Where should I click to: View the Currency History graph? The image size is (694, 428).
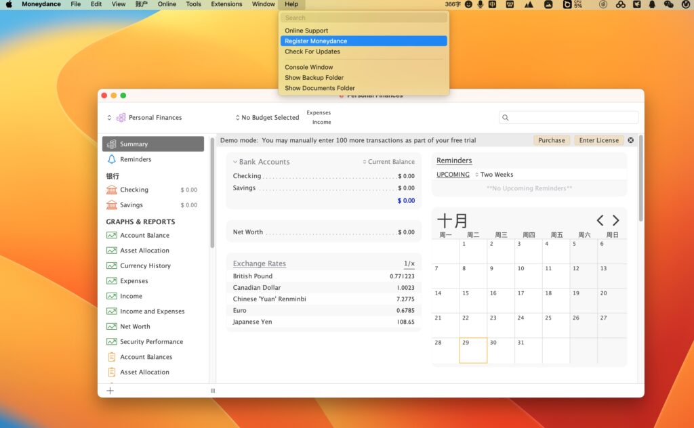coord(145,265)
